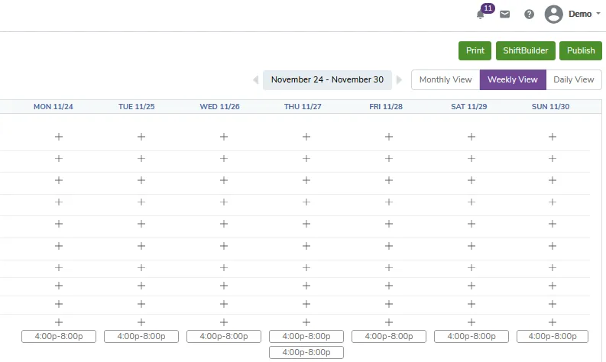
Task: Open ShiftBuilder
Action: pos(526,50)
